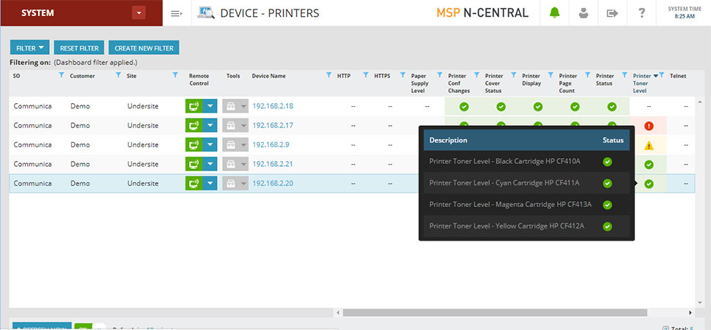Image resolution: width=711 pixels, height=330 pixels.
Task: Click the Yellow Cartridge status check icon
Action: coord(608,226)
